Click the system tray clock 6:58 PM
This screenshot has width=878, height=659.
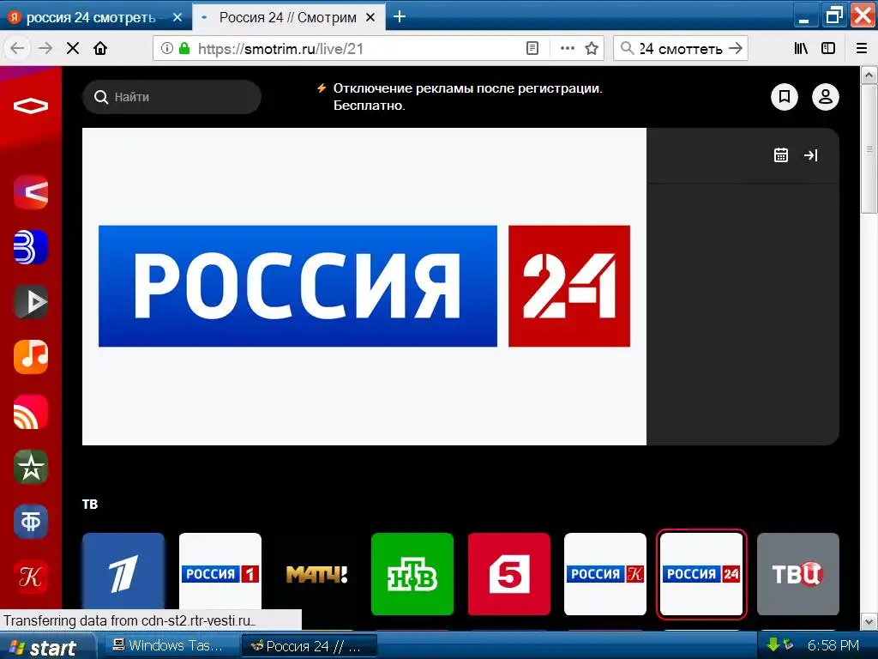click(x=833, y=645)
